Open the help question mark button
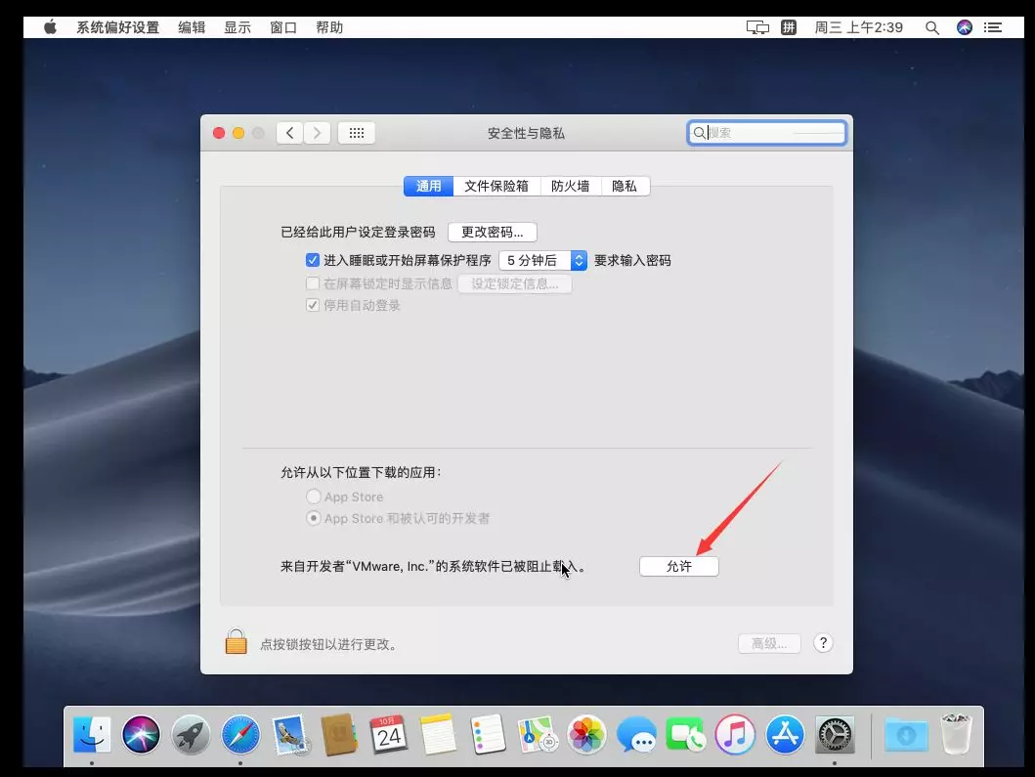This screenshot has height=777, width=1035. pos(823,643)
